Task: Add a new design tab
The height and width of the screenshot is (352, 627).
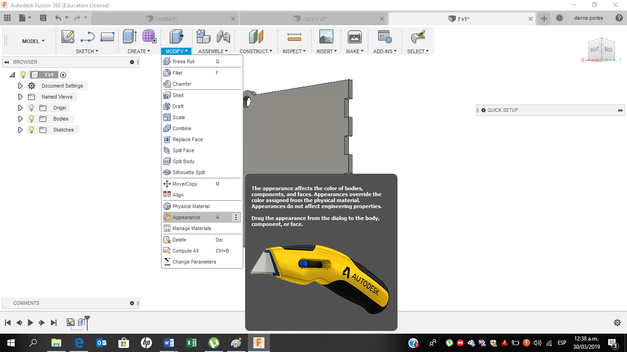Action: 544,18
